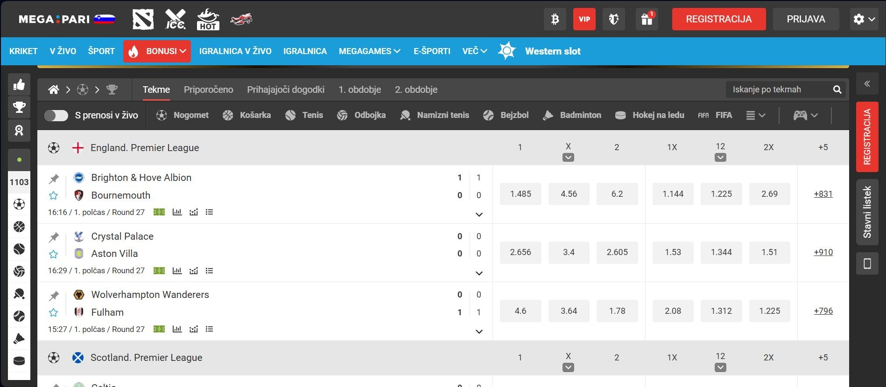Open the VEČ dropdown menu

(x=475, y=51)
